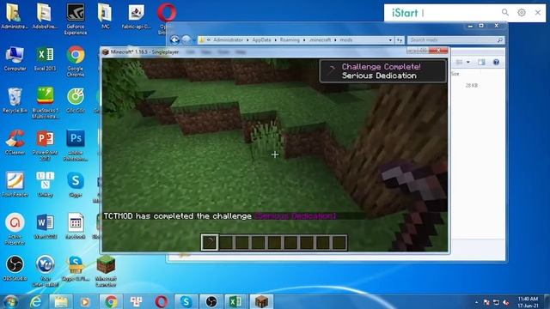The height and width of the screenshot is (309, 550).
Task: Open the Windows Start orb
Action: [x=10, y=301]
